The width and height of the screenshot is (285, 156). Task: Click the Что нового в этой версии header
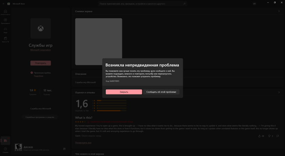[x=89, y=154]
